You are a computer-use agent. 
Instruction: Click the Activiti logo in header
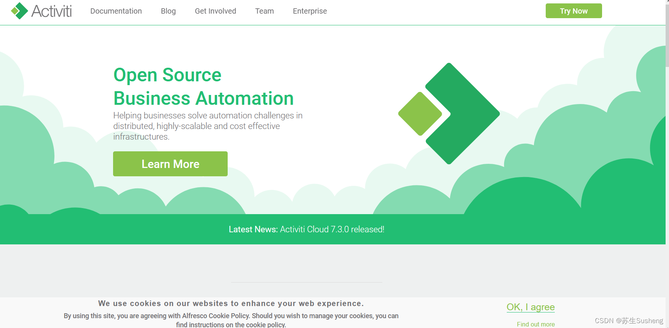[x=41, y=11]
